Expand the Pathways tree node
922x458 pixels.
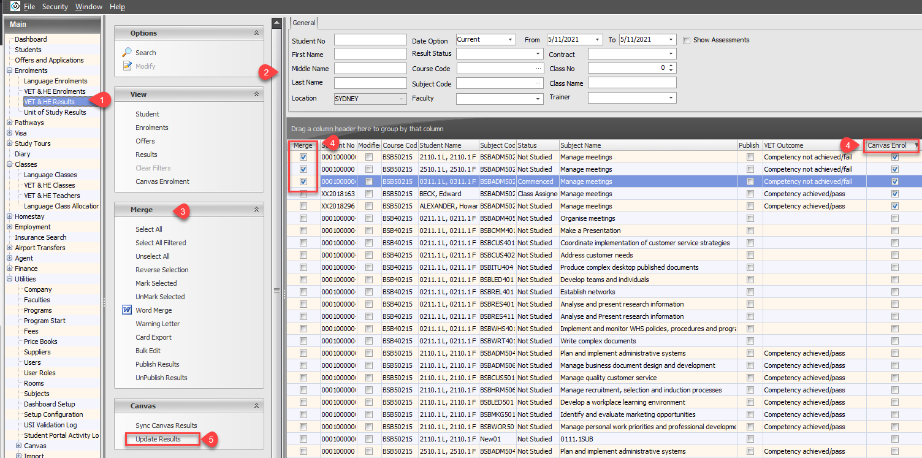click(x=9, y=123)
